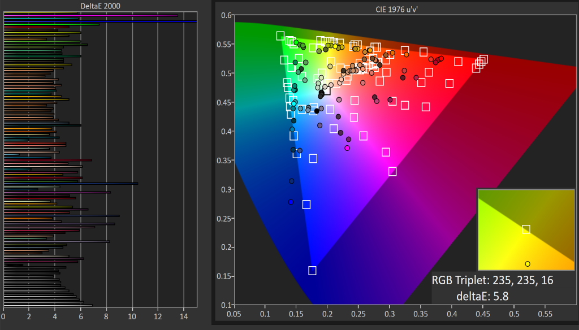Click the blue primary target square near 0.15

pos(312,271)
